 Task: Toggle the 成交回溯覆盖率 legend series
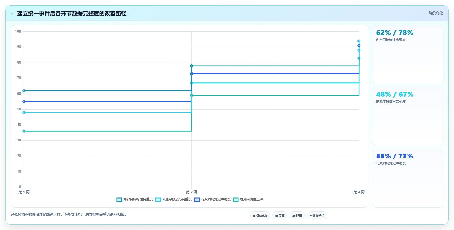pyautogui.click(x=248, y=199)
